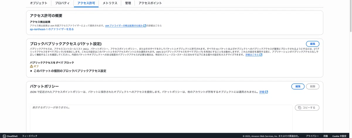The width and height of the screenshot is (352, 138).
Task: Open Cookie の設定 in footer
Action: (339, 136)
